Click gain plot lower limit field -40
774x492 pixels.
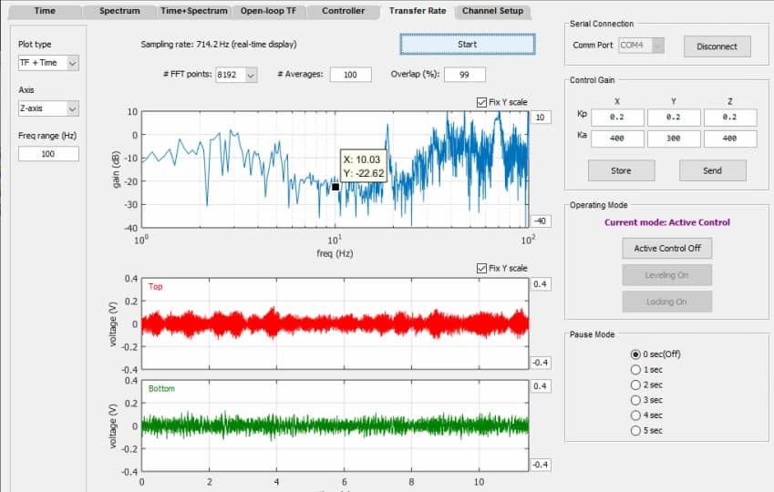[541, 221]
